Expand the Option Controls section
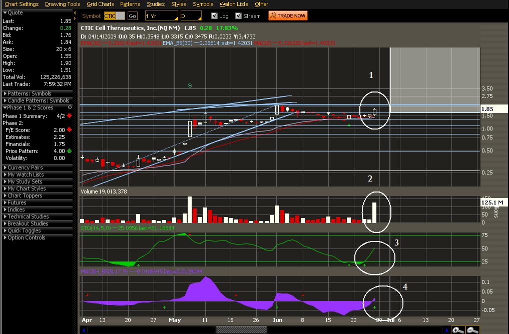509x334 pixels. point(38,237)
